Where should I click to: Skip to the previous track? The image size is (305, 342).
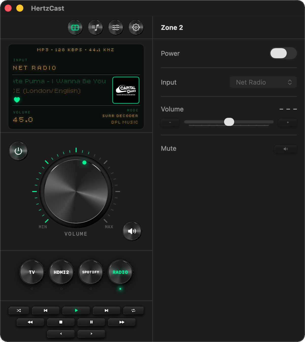click(x=46, y=310)
